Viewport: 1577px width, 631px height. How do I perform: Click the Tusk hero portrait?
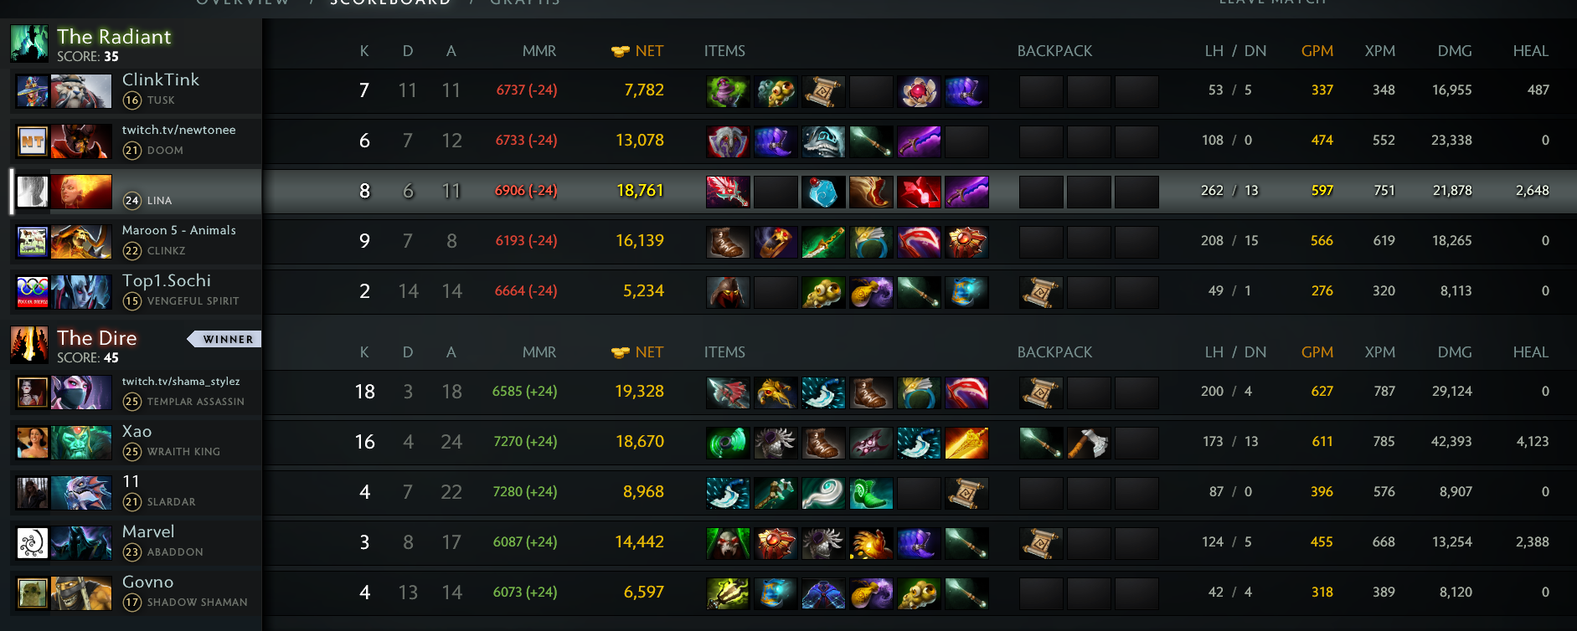coord(81,91)
